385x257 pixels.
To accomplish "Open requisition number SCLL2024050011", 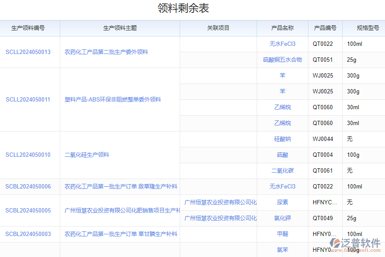I will tap(28, 99).
